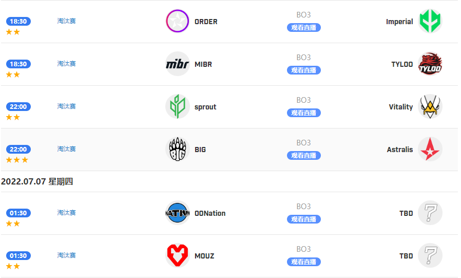Watch live stream for BIG vs Astralis

pyautogui.click(x=304, y=156)
